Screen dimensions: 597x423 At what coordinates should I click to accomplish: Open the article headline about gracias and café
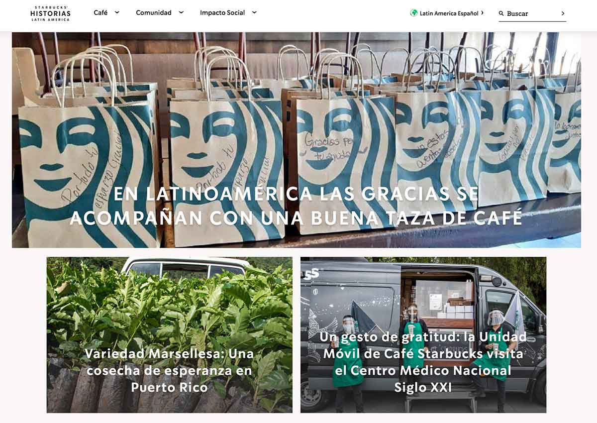click(x=297, y=206)
